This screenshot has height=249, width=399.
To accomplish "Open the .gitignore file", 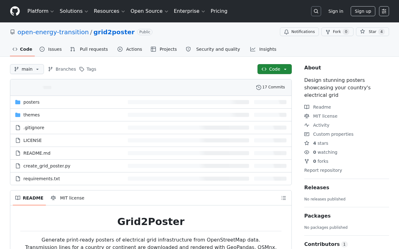I will tap(34, 128).
